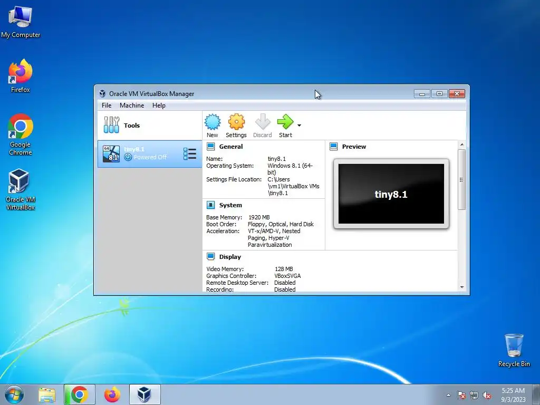The width and height of the screenshot is (540, 405).
Task: Open the Machine menu
Action: pyautogui.click(x=132, y=105)
